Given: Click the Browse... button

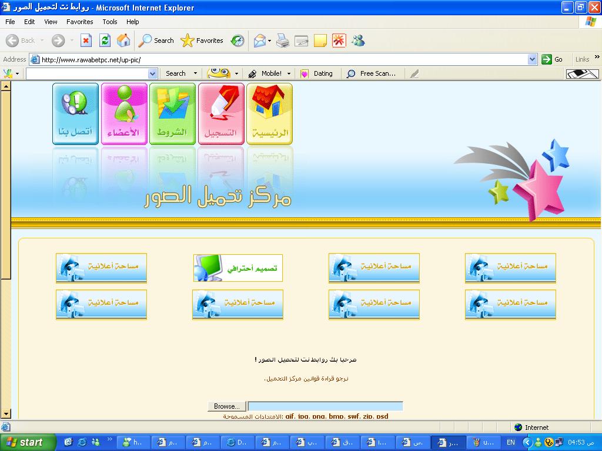Looking at the screenshot, I should point(226,406).
